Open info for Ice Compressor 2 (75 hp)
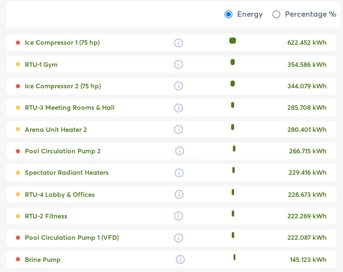 (x=178, y=86)
